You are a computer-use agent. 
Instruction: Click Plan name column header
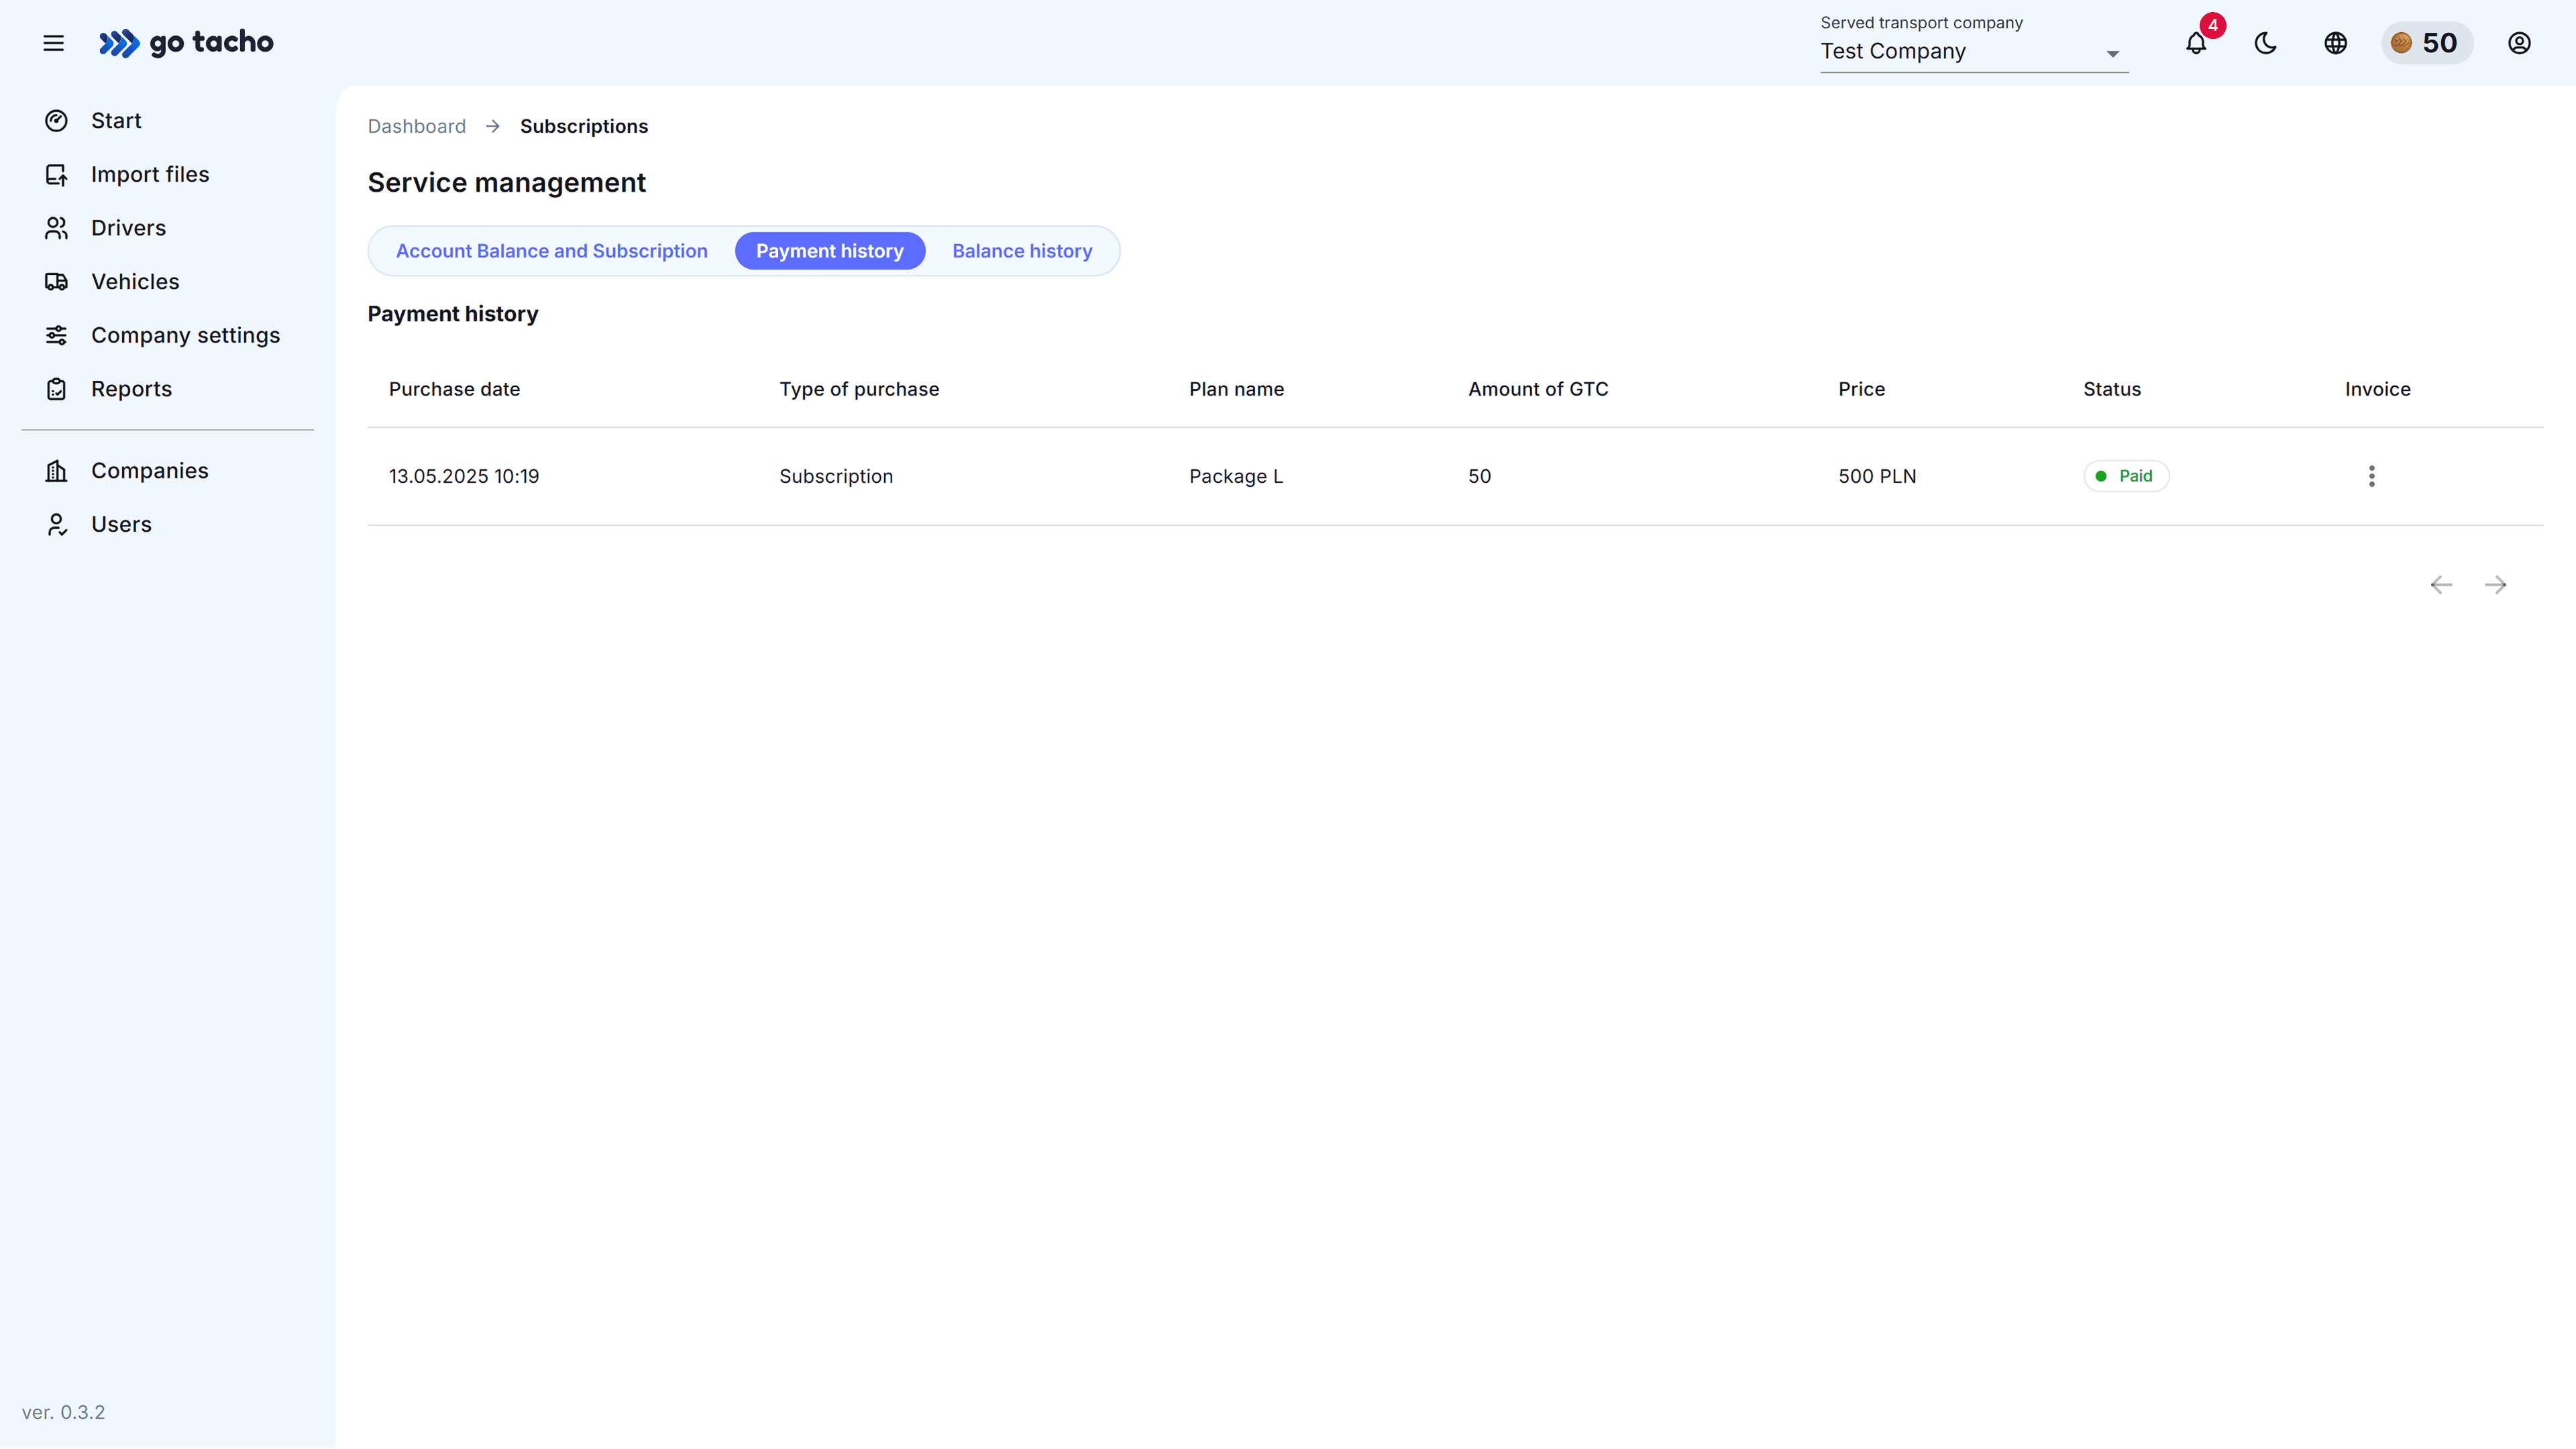click(1237, 390)
